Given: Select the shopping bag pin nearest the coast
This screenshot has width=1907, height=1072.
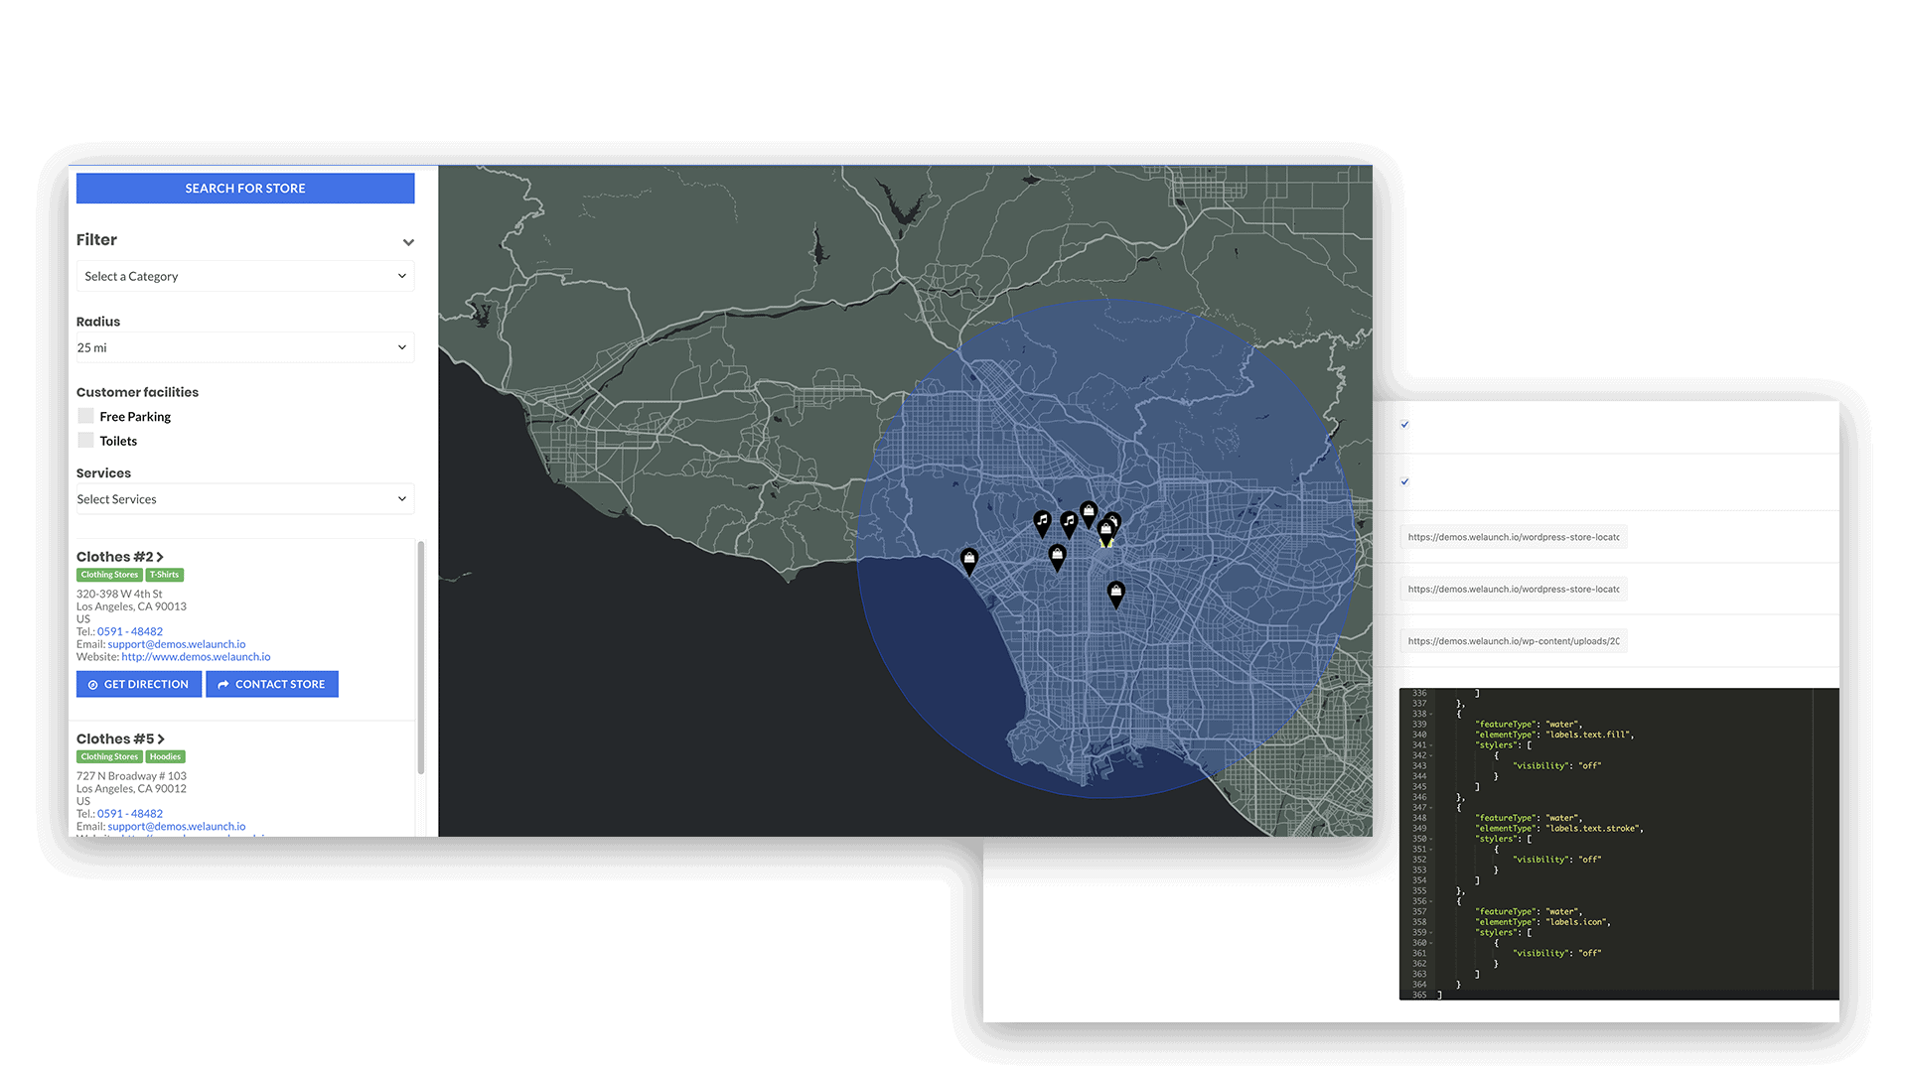Looking at the screenshot, I should (968, 559).
